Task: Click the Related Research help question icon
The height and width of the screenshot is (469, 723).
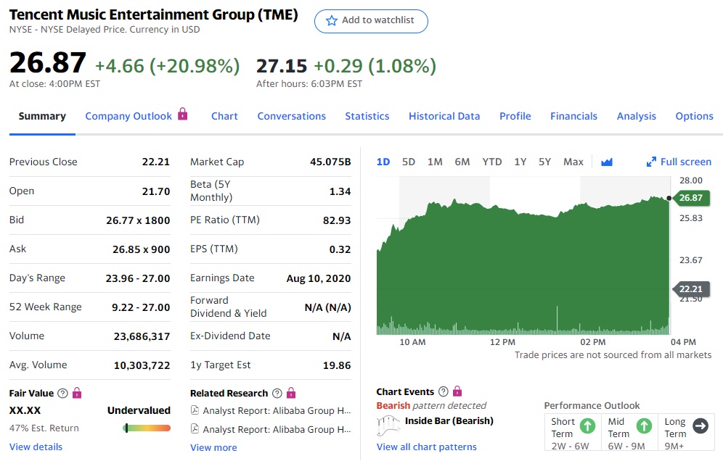Action: (277, 393)
